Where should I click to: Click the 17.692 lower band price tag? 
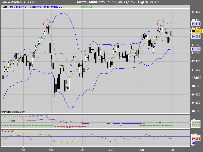196,49
